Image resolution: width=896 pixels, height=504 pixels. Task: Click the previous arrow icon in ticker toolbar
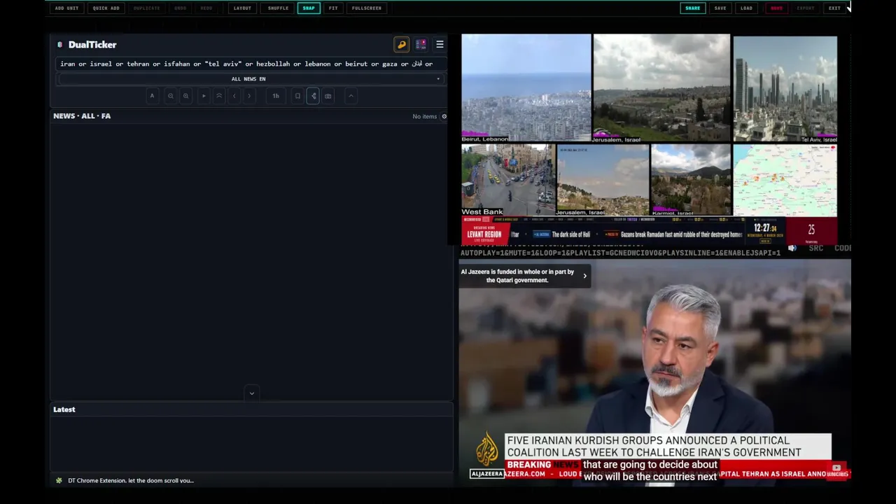tap(234, 96)
